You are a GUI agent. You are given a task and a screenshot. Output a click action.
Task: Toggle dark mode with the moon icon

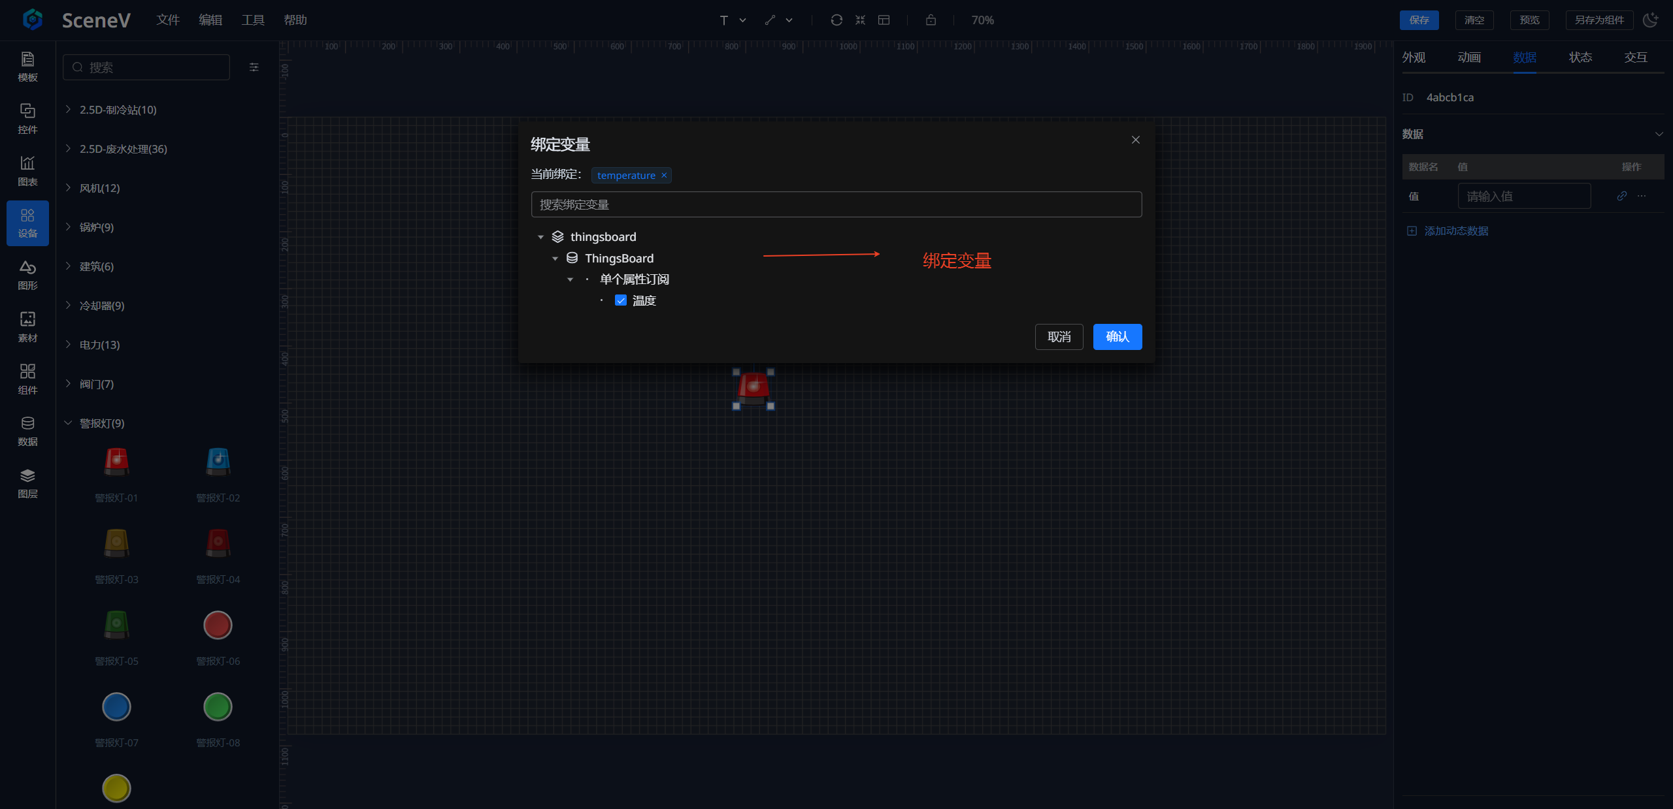(1650, 20)
